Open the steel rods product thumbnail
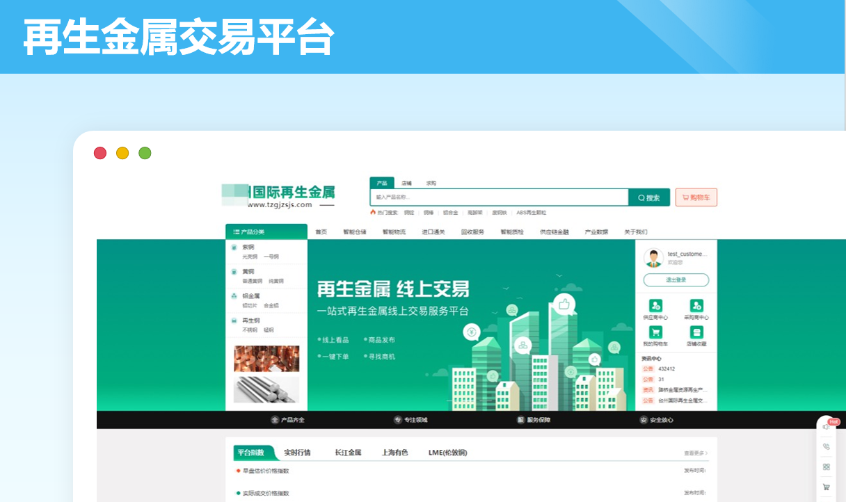The width and height of the screenshot is (846, 502). coord(266,390)
